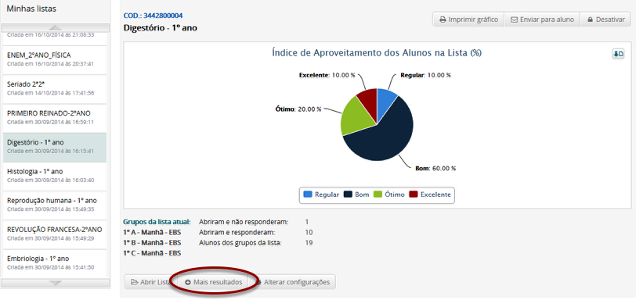Click chart title Índice de Aproveitamento

pos(377,53)
